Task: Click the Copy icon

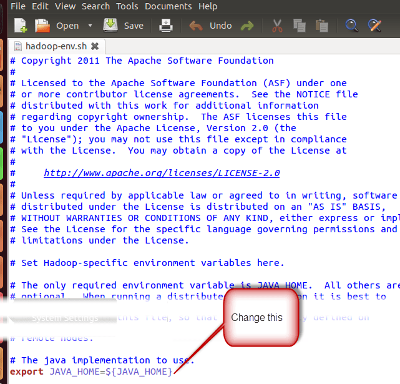Action: pos(300,26)
